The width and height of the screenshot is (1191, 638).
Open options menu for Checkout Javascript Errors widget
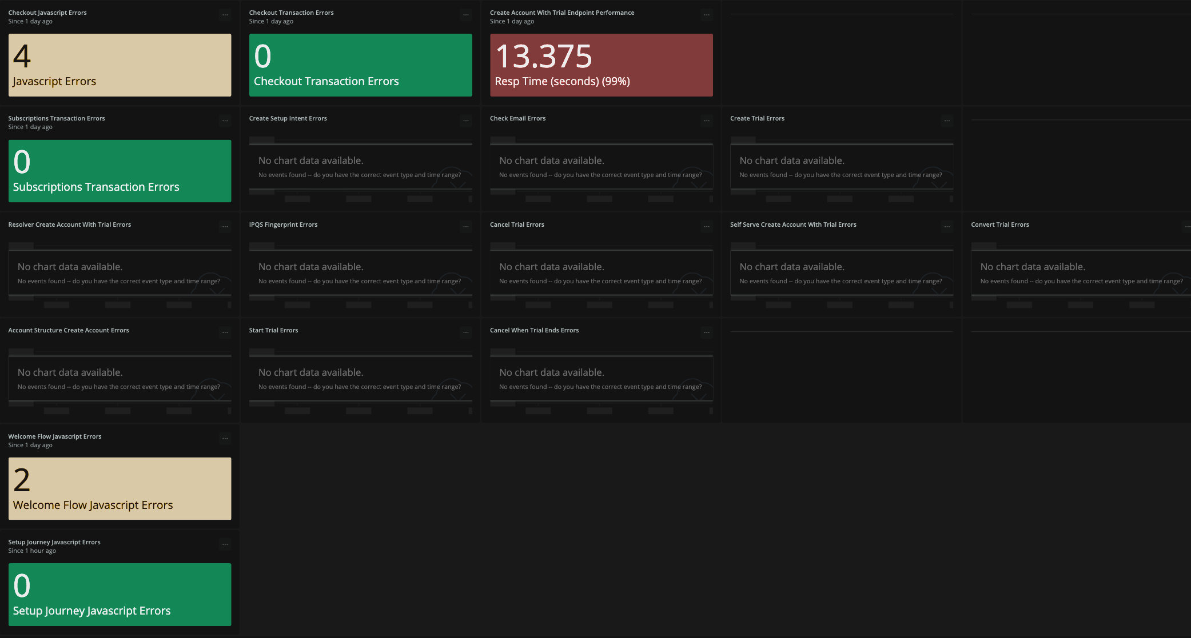[225, 15]
